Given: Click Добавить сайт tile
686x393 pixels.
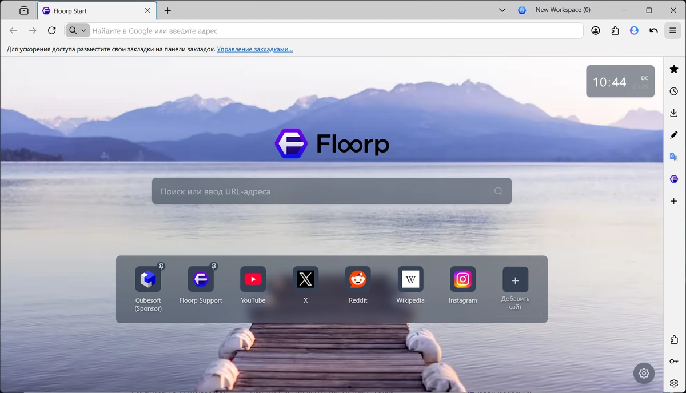Looking at the screenshot, I should (x=515, y=289).
